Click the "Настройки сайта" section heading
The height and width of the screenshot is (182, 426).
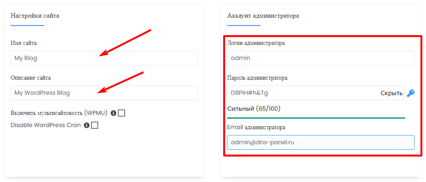(35, 16)
